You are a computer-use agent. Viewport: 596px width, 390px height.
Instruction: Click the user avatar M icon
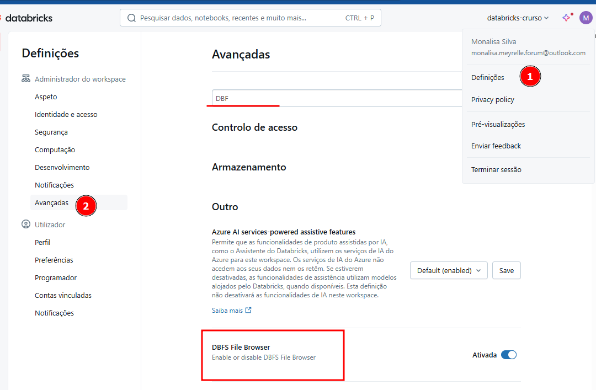[x=586, y=18]
